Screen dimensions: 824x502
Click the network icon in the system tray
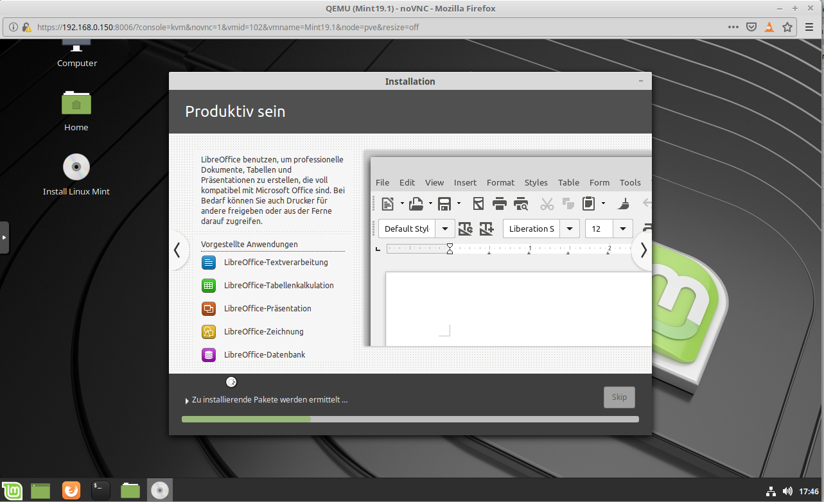pyautogui.click(x=771, y=491)
